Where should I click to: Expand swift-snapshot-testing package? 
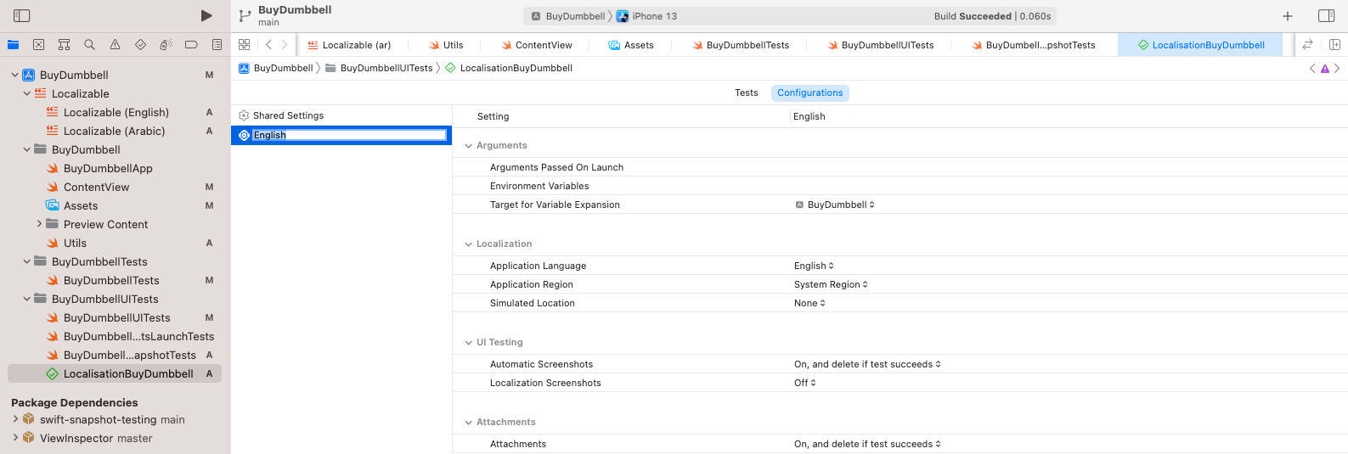(15, 419)
